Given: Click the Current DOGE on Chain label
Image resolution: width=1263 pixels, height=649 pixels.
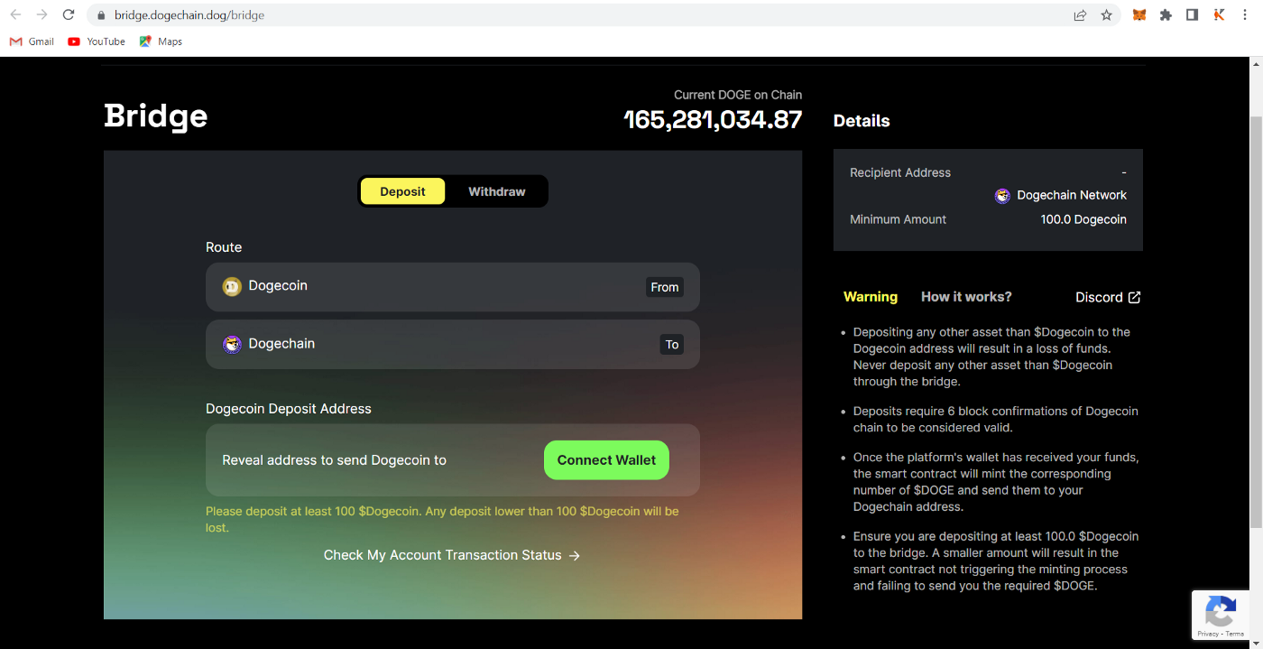Looking at the screenshot, I should pyautogui.click(x=738, y=95).
